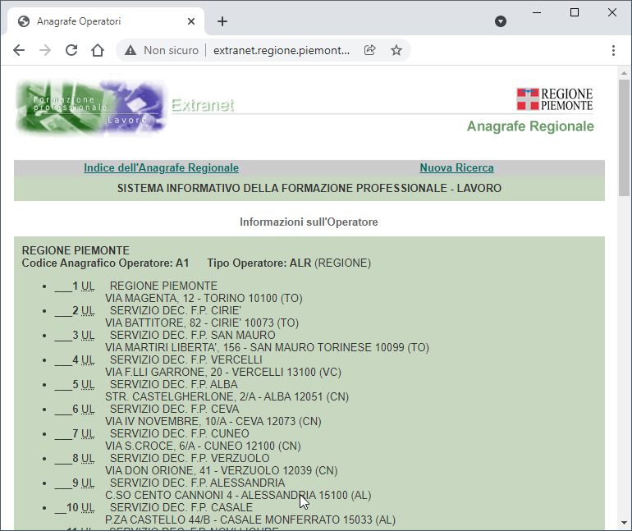Click the address bar URL field
The image size is (632, 531).
[x=281, y=50]
